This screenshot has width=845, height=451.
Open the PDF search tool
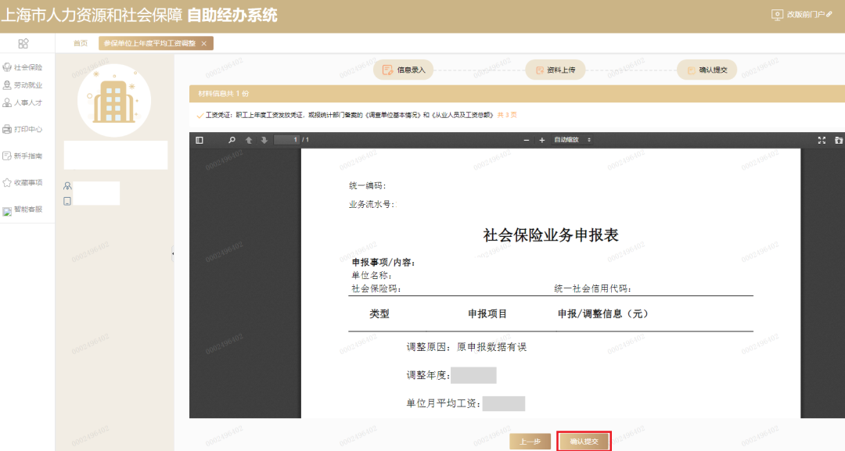pyautogui.click(x=232, y=140)
